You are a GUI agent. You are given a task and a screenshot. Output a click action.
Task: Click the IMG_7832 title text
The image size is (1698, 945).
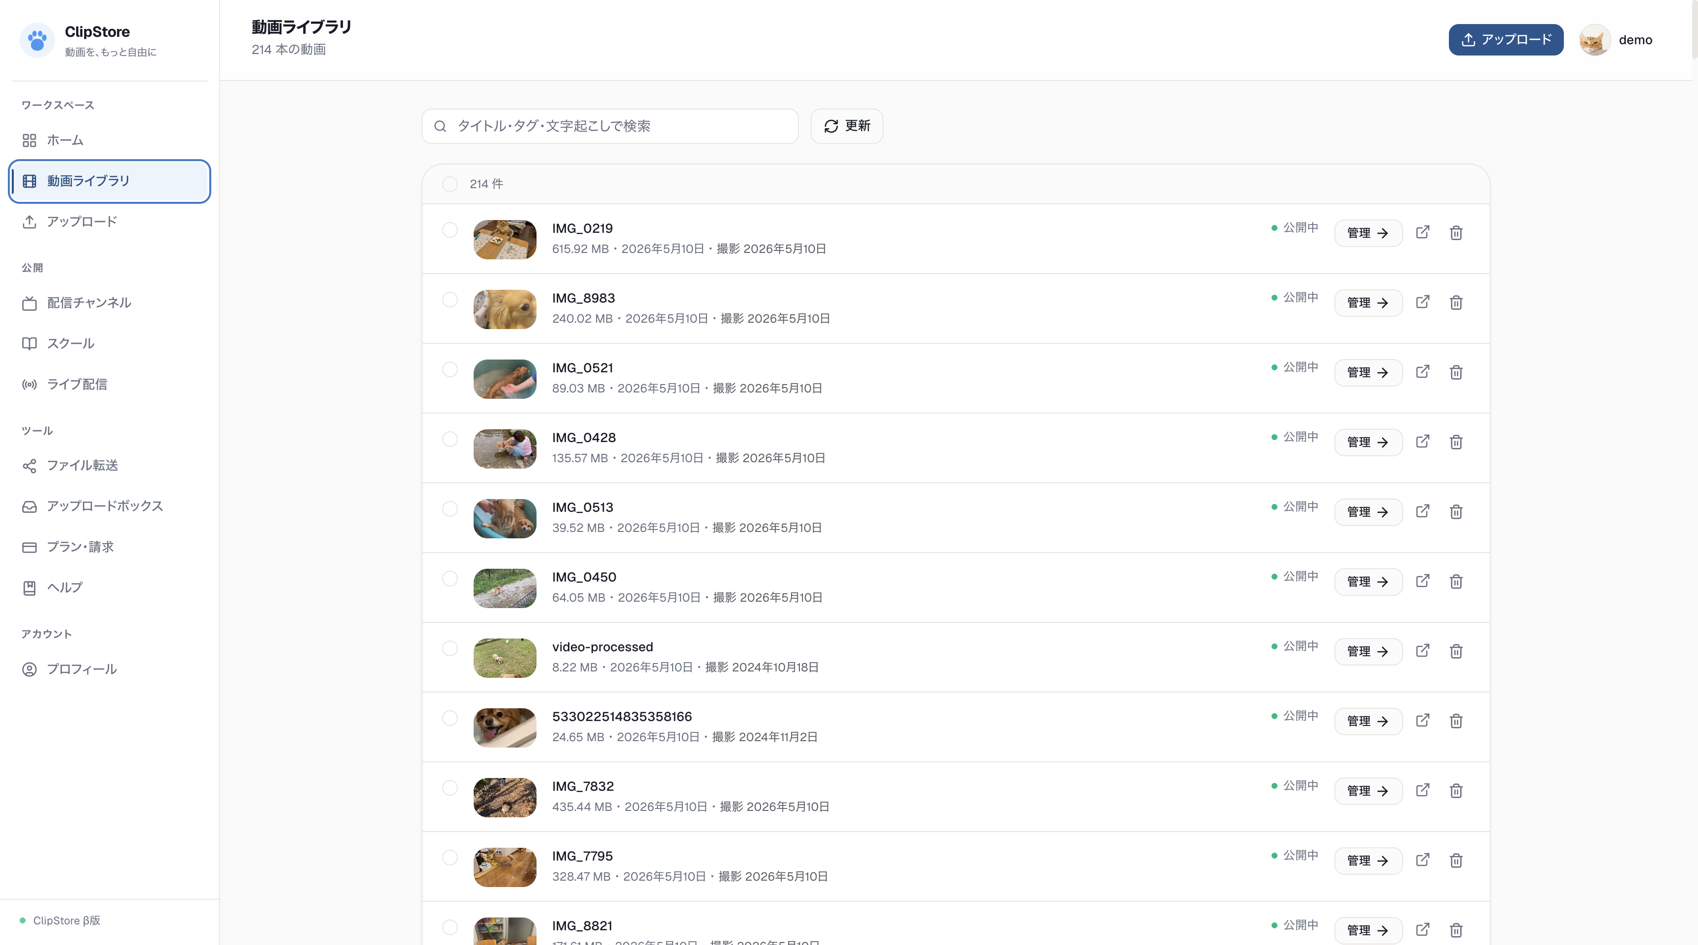[583, 786]
